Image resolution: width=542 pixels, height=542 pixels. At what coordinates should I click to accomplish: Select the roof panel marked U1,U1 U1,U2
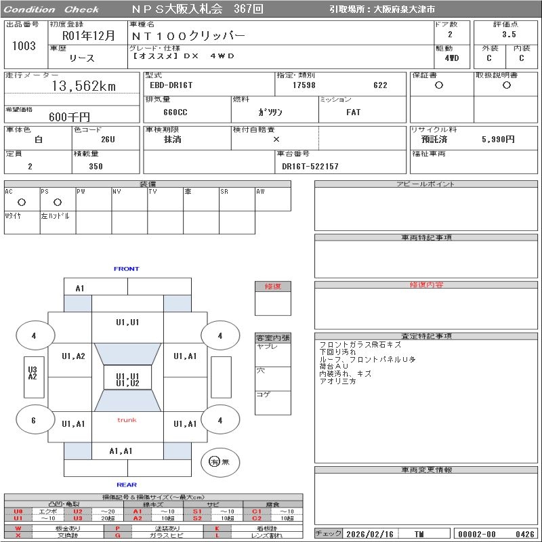point(127,379)
